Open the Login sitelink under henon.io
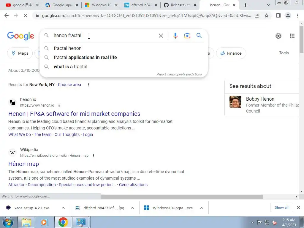Image resolution: width=304 pixels, height=228 pixels. pos(88,134)
